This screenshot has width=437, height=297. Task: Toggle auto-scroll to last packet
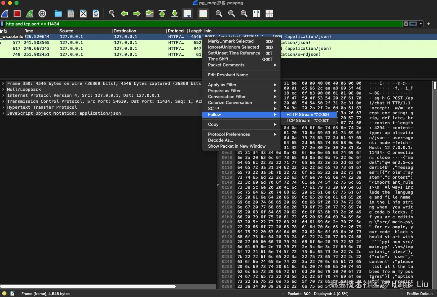[187, 14]
